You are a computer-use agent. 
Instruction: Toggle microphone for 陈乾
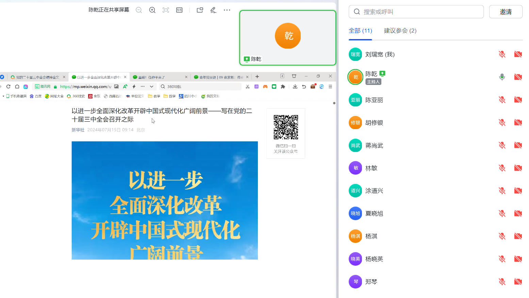pyautogui.click(x=502, y=77)
